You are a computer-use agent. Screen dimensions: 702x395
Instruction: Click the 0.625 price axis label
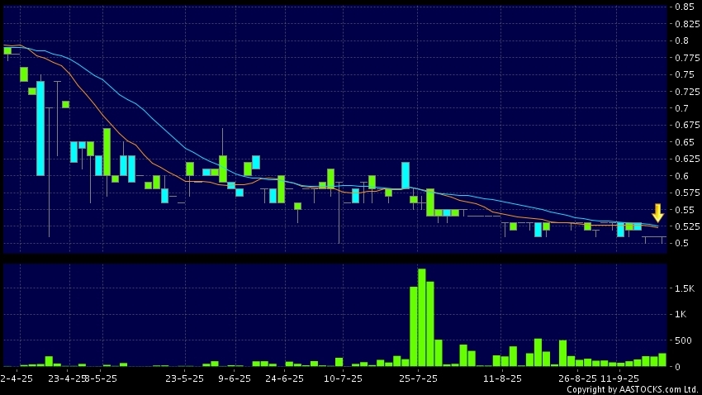687,159
